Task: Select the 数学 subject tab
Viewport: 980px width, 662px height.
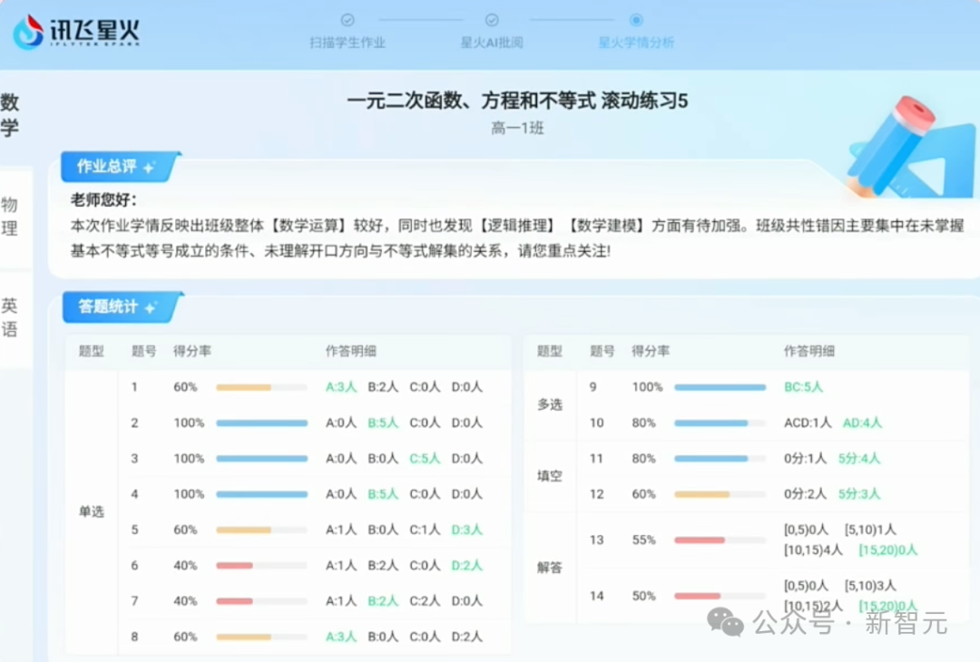Action: point(11,113)
